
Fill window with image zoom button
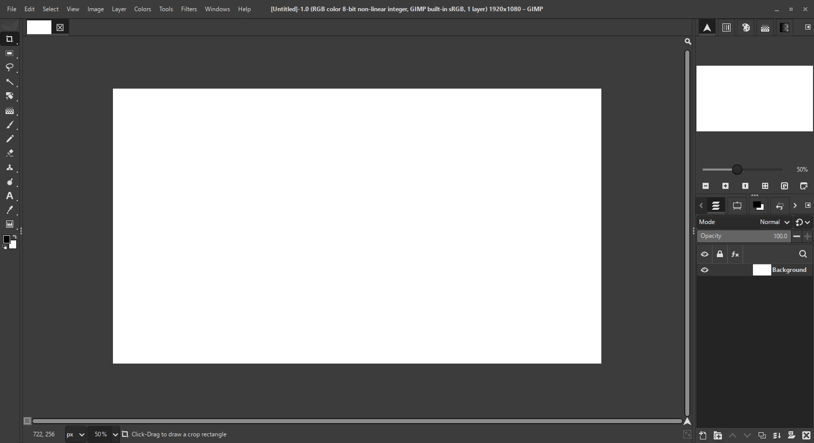coord(784,186)
